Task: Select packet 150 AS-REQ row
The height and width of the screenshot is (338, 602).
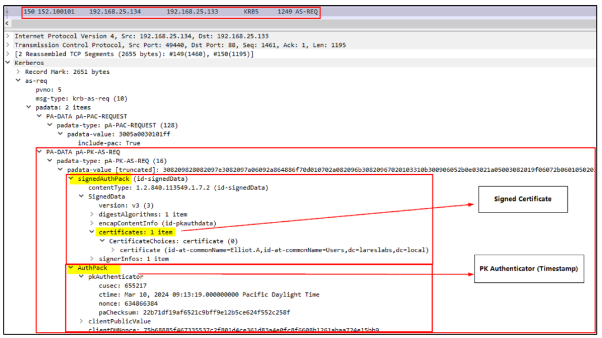Action: [300, 12]
